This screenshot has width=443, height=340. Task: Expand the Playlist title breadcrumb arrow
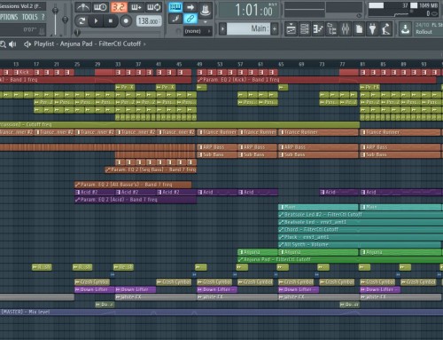coord(144,44)
